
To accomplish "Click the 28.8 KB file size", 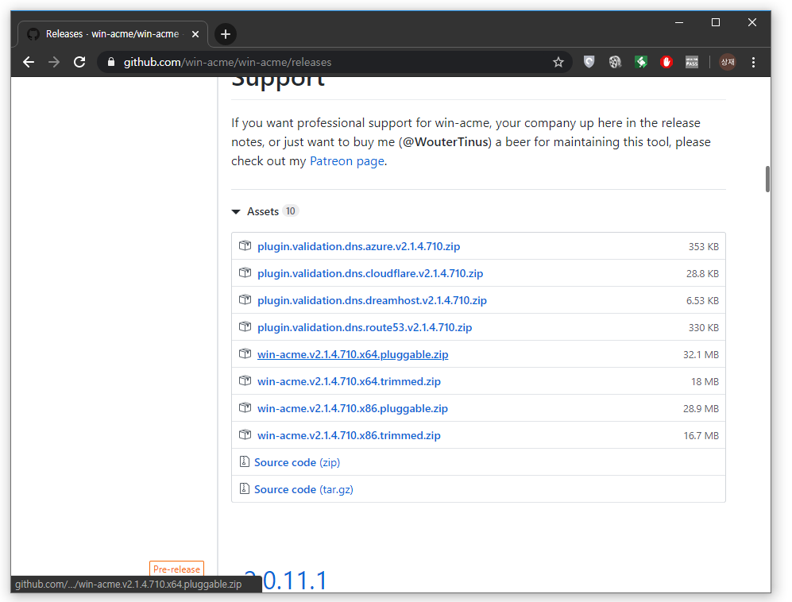I will point(702,273).
